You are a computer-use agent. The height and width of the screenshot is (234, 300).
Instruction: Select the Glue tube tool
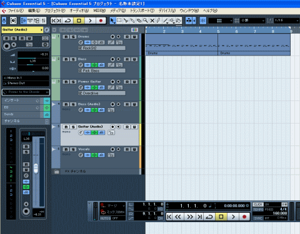132,21
